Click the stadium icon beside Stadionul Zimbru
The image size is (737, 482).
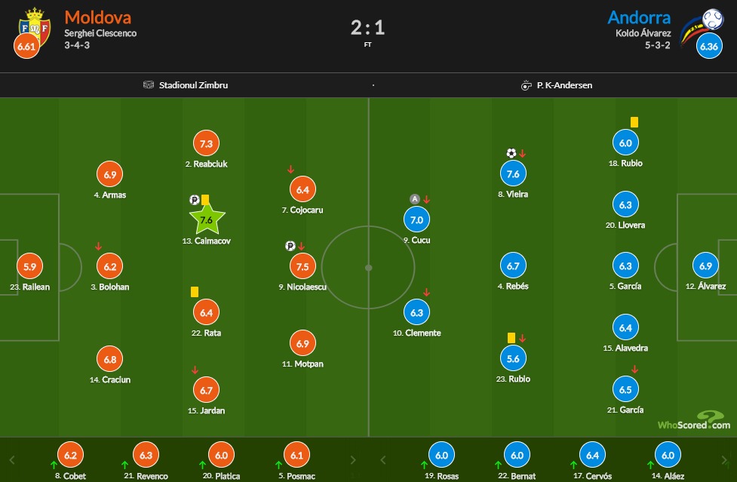[149, 85]
